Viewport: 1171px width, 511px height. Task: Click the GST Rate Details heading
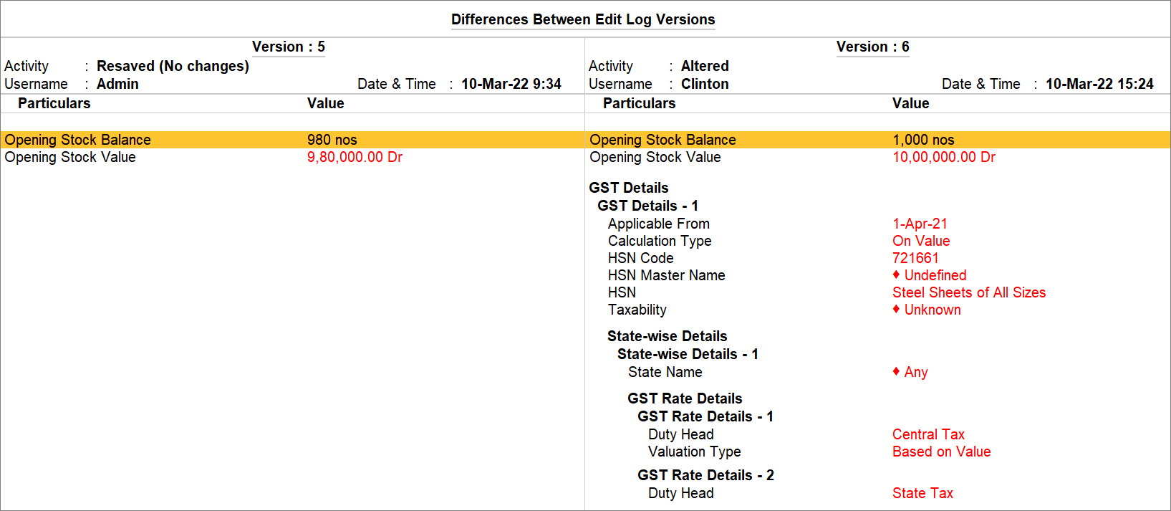click(x=685, y=398)
